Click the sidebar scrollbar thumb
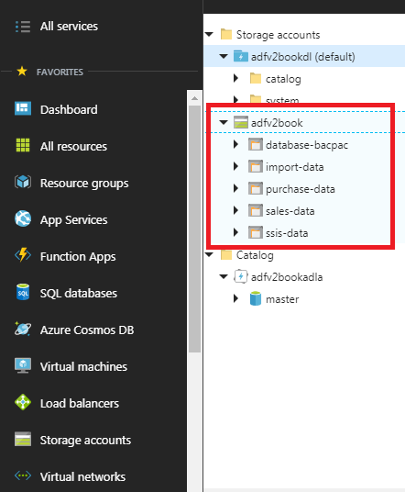The height and width of the screenshot is (492, 405). [x=194, y=229]
